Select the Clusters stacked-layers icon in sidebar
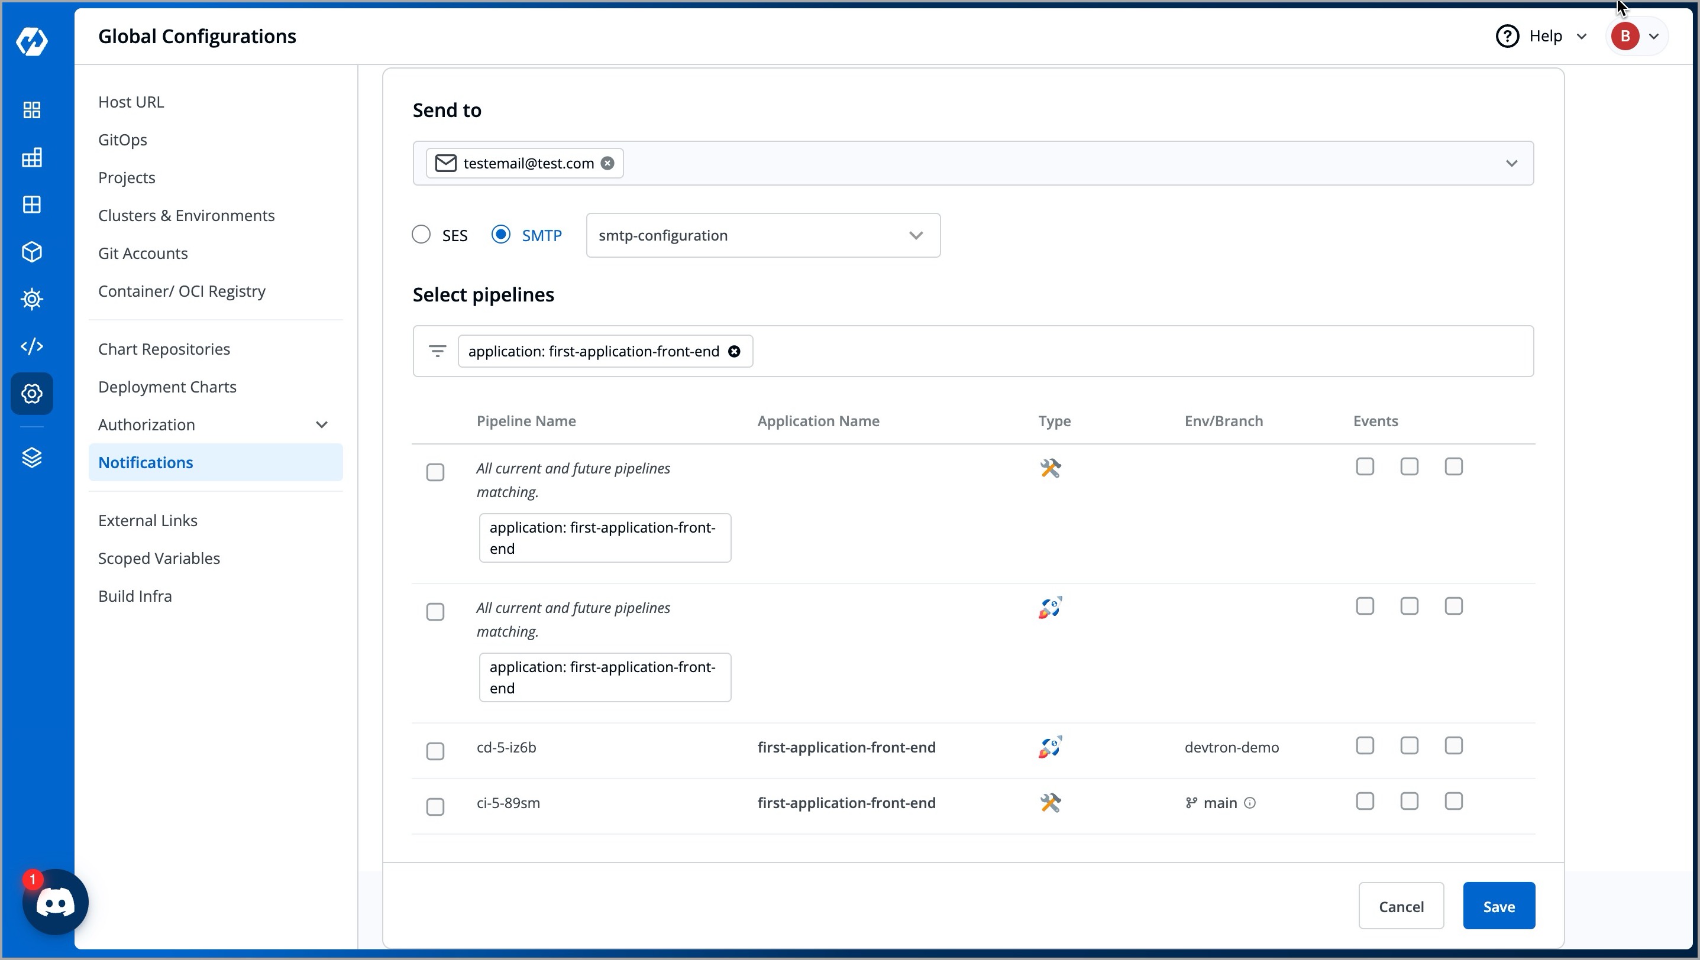 point(31,457)
